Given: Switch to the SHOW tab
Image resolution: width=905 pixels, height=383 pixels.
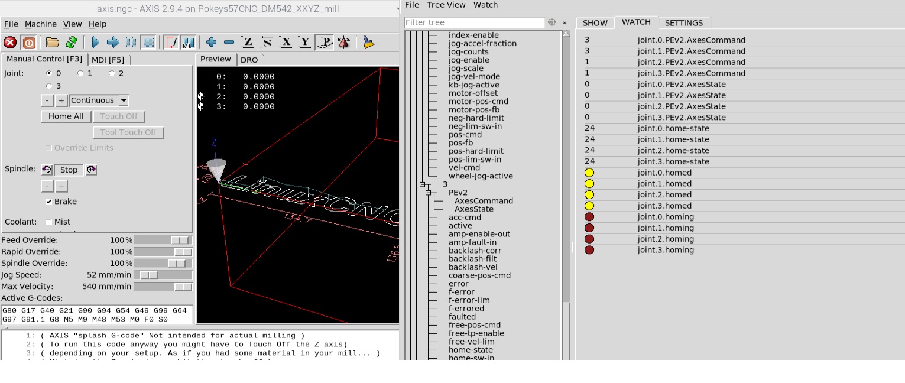Looking at the screenshot, I should pos(595,23).
